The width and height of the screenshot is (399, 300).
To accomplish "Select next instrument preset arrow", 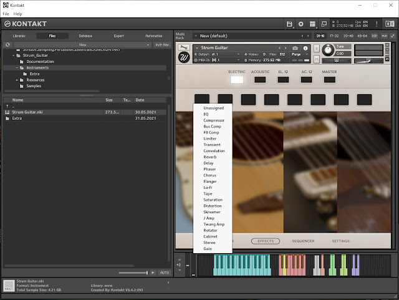I will (x=286, y=48).
